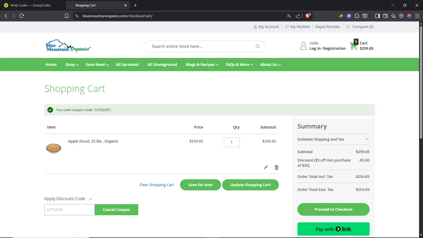This screenshot has width=423, height=238.
Task: Click the search magnifier icon
Action: [257, 46]
